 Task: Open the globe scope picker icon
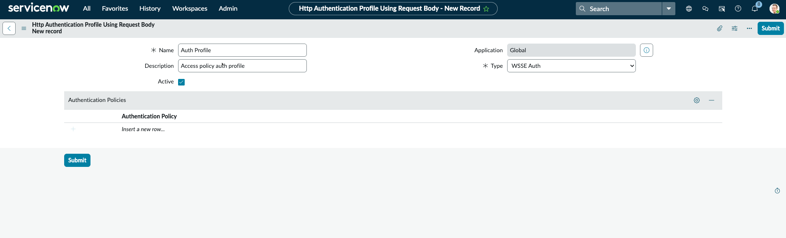point(689,9)
